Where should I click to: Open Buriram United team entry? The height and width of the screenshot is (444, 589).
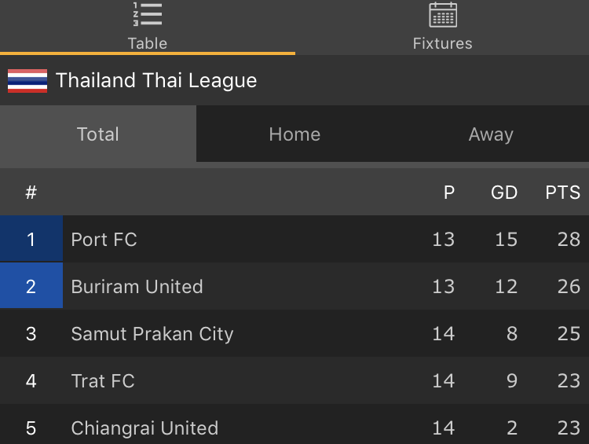(137, 287)
